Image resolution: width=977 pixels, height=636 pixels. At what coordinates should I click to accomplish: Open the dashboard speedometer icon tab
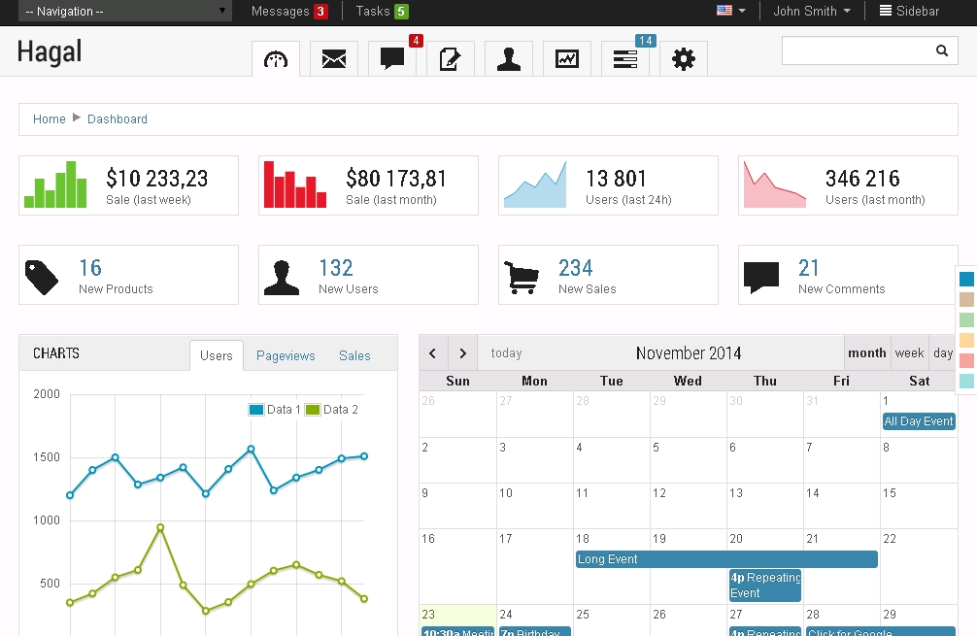pyautogui.click(x=276, y=59)
